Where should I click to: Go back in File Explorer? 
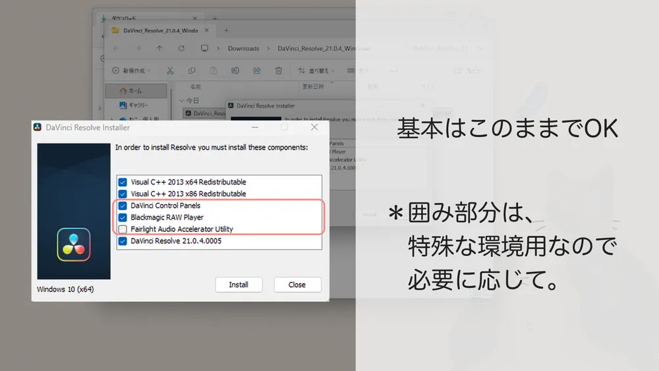point(117,48)
